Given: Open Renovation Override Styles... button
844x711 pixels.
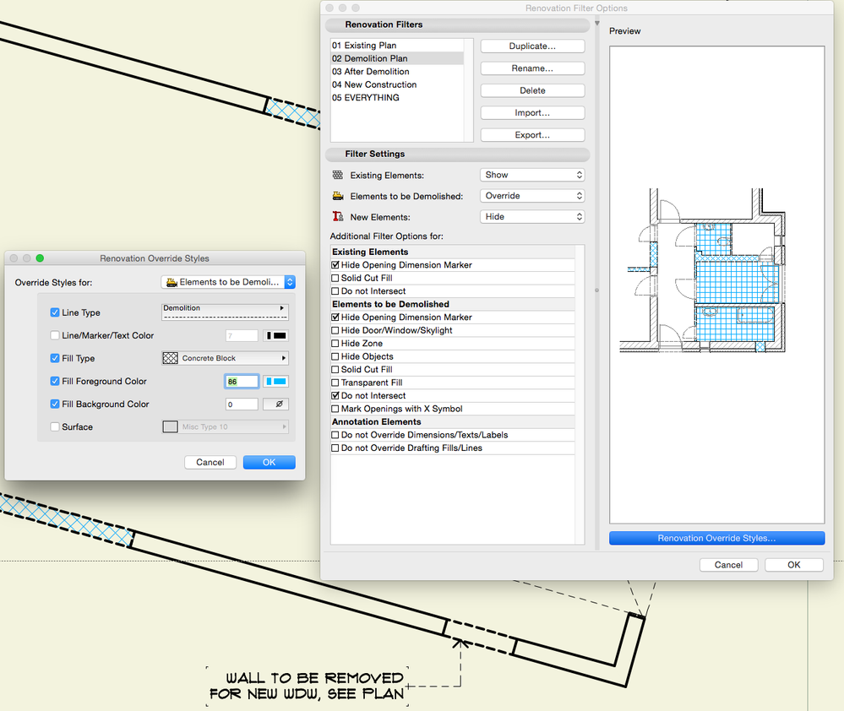Looking at the screenshot, I should (x=716, y=538).
